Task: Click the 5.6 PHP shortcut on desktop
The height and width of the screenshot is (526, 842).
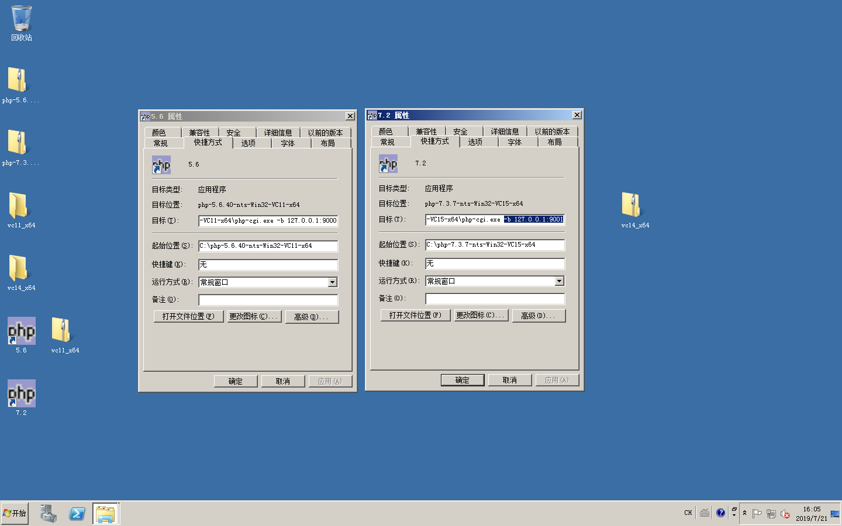Action: [21, 333]
